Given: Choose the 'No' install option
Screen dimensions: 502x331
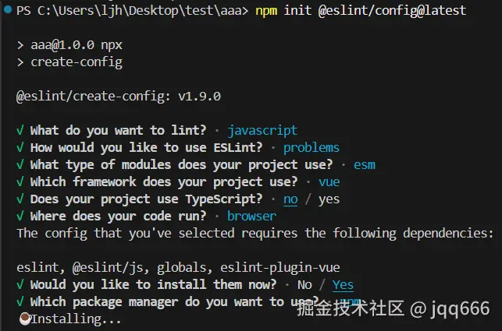Looking at the screenshot, I should click(304, 284).
